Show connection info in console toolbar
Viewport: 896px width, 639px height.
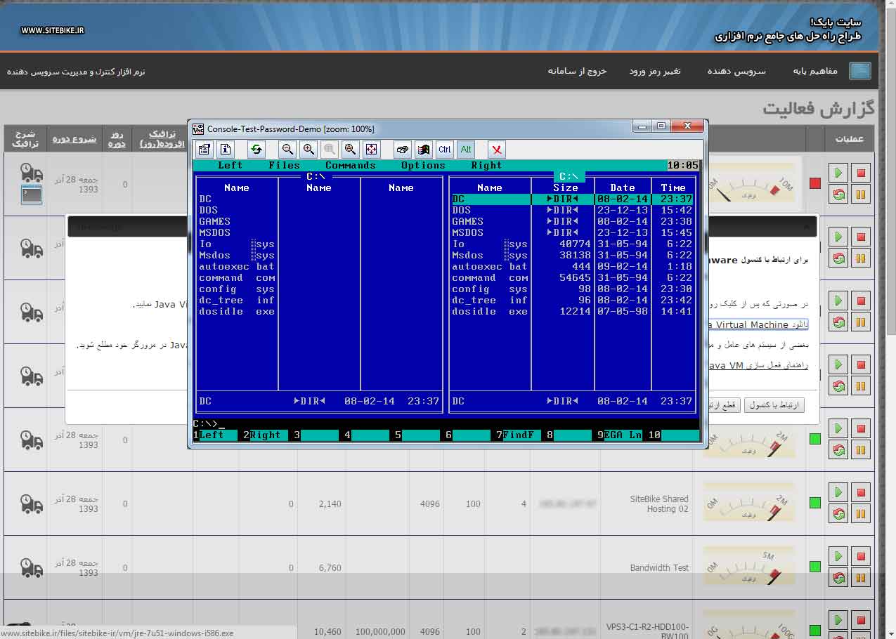click(225, 149)
